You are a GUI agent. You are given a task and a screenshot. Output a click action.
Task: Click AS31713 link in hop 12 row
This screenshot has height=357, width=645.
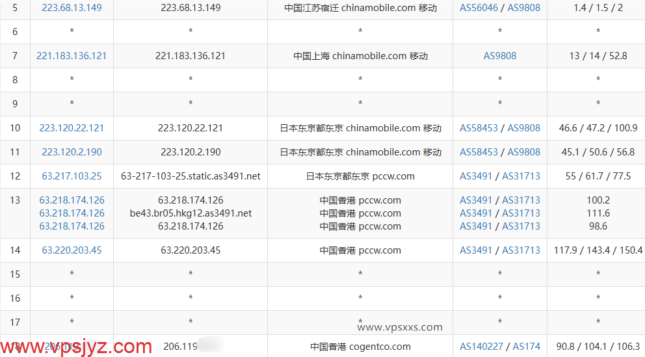coord(521,176)
